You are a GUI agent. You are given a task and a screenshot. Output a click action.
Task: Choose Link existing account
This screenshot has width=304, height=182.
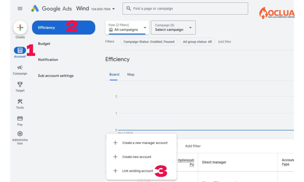click(138, 171)
